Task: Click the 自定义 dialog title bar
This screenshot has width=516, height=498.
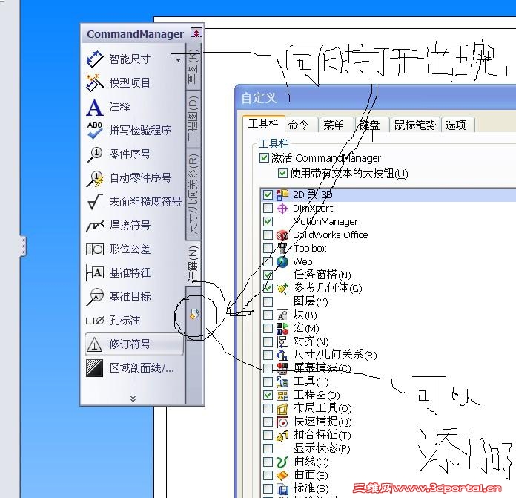Action: coord(375,98)
